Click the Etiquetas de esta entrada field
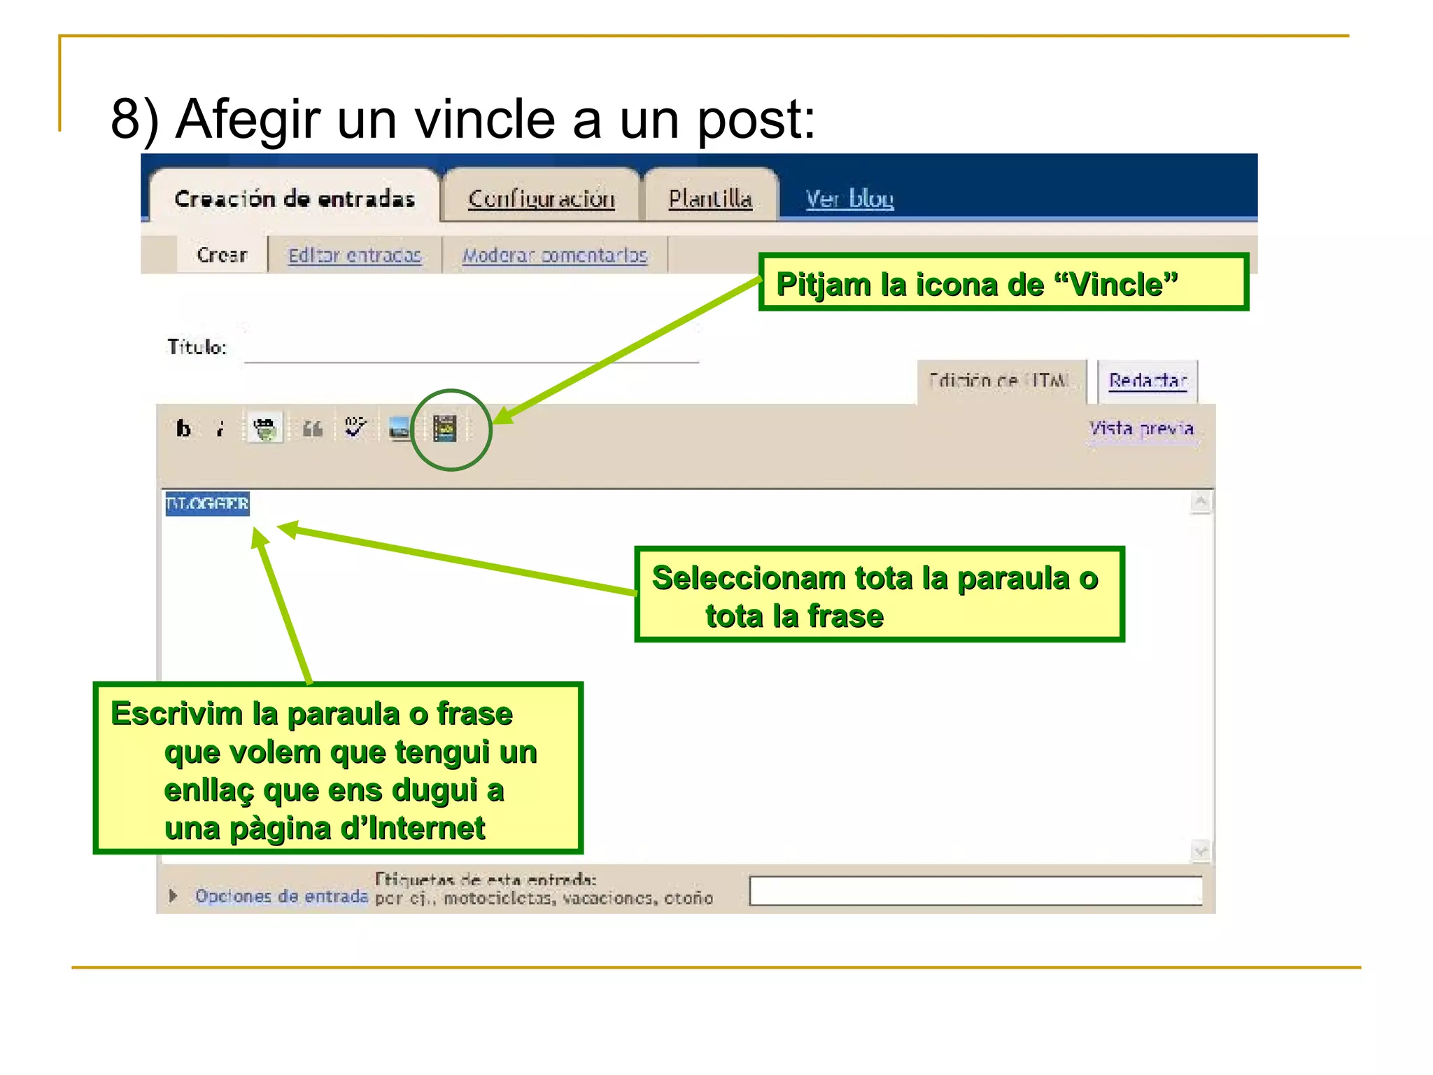Screen dimensions: 1433x1075 coord(975,891)
